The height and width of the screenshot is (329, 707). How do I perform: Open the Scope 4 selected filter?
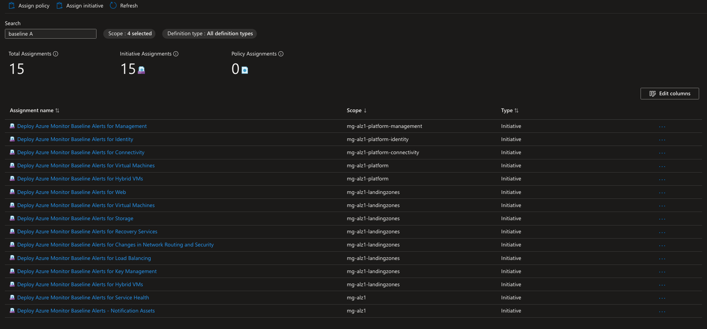[130, 33]
